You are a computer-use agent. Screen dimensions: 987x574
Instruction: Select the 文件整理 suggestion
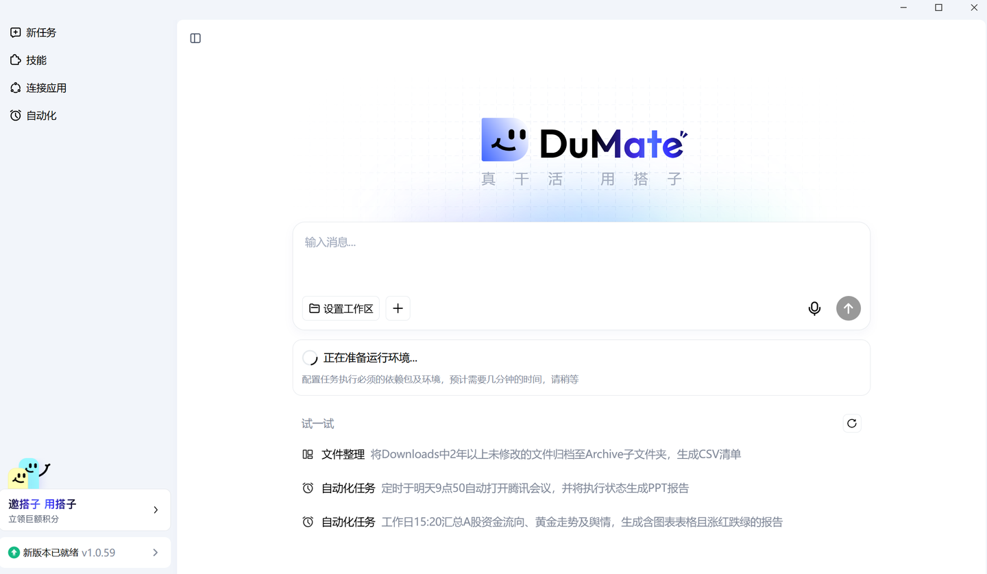[x=521, y=454]
